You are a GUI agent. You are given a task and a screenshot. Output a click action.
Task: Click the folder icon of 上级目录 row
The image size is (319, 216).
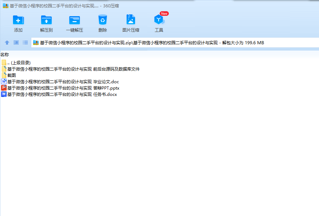click(x=4, y=63)
